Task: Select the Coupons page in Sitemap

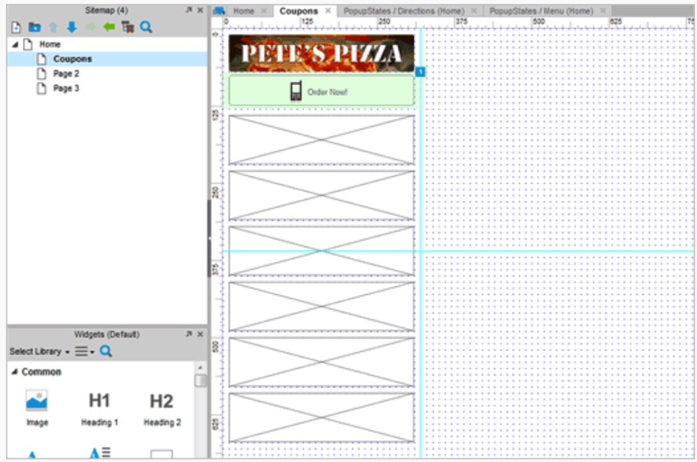Action: (107, 59)
